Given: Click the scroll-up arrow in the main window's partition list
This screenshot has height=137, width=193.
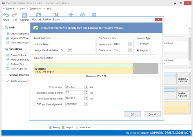Looking at the screenshot, I should pyautogui.click(x=190, y=29).
